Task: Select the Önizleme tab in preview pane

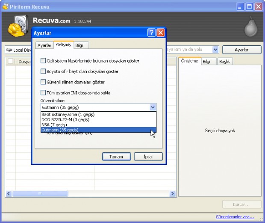Action: (x=189, y=61)
